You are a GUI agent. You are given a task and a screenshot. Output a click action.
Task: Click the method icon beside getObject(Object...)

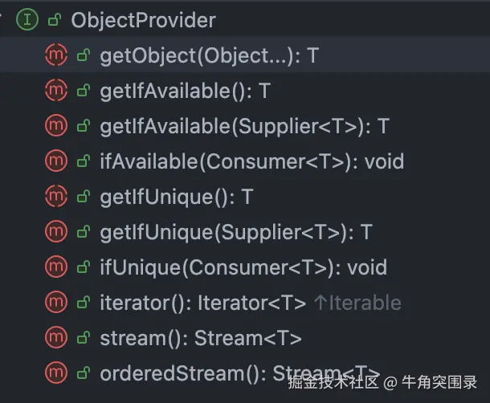coord(55,55)
